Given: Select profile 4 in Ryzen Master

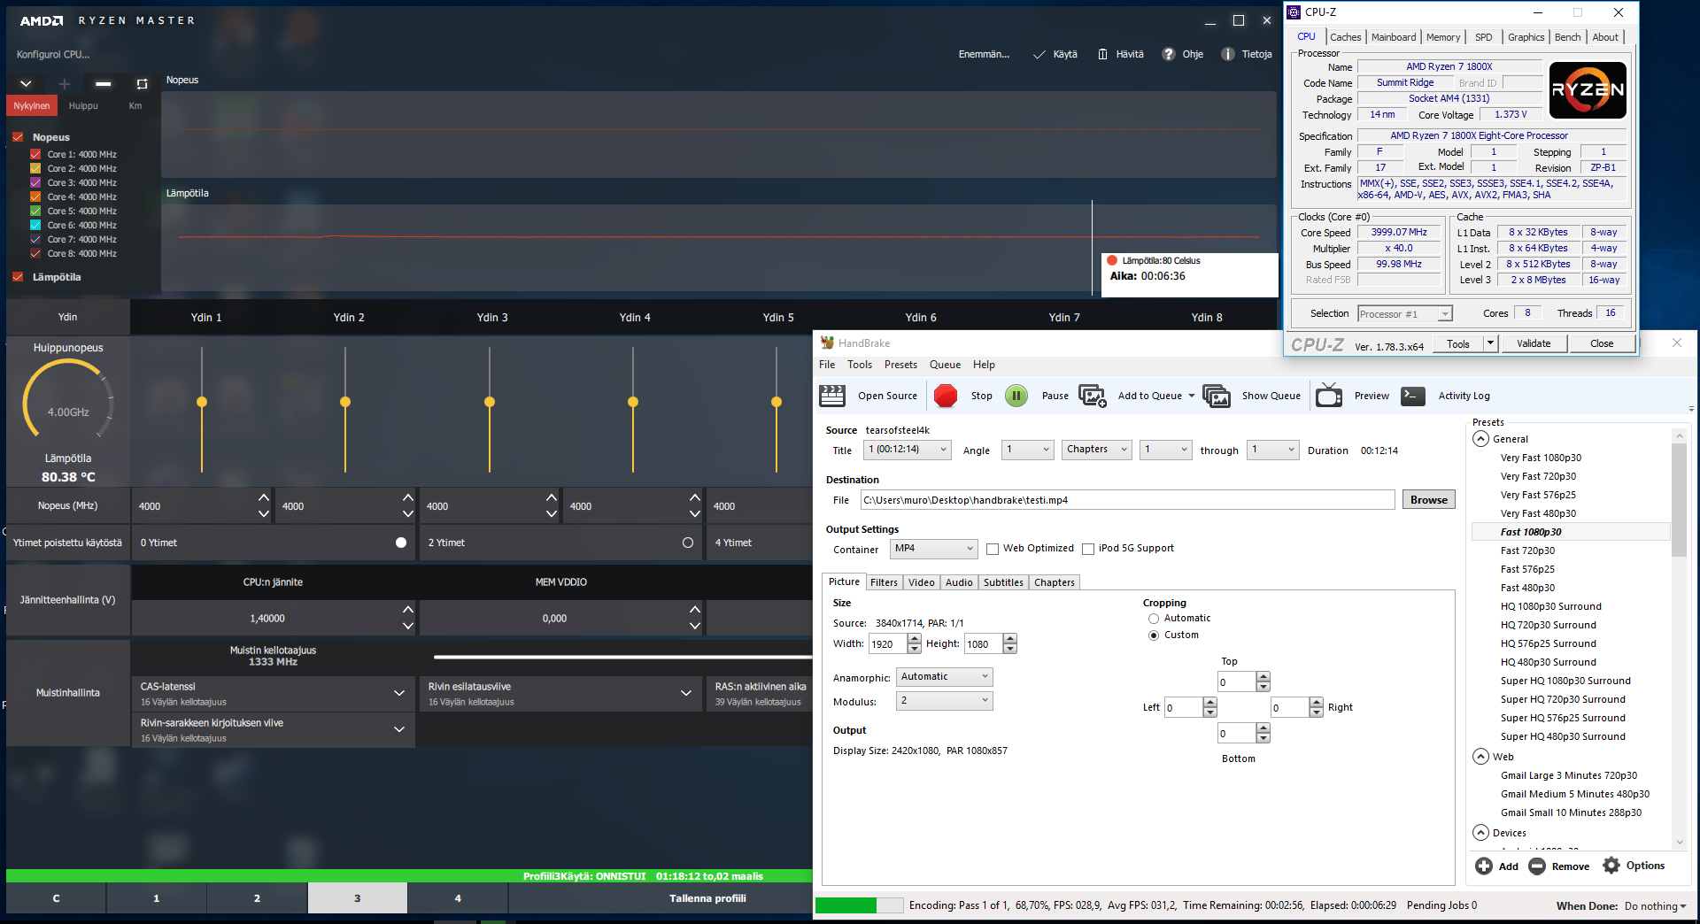Looking at the screenshot, I should [x=458, y=898].
